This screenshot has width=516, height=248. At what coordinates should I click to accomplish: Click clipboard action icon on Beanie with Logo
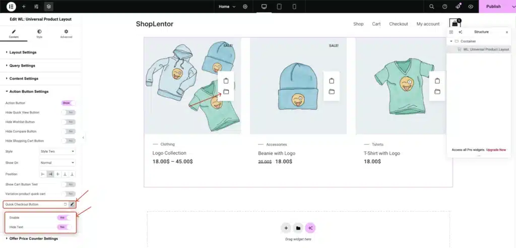[332, 81]
